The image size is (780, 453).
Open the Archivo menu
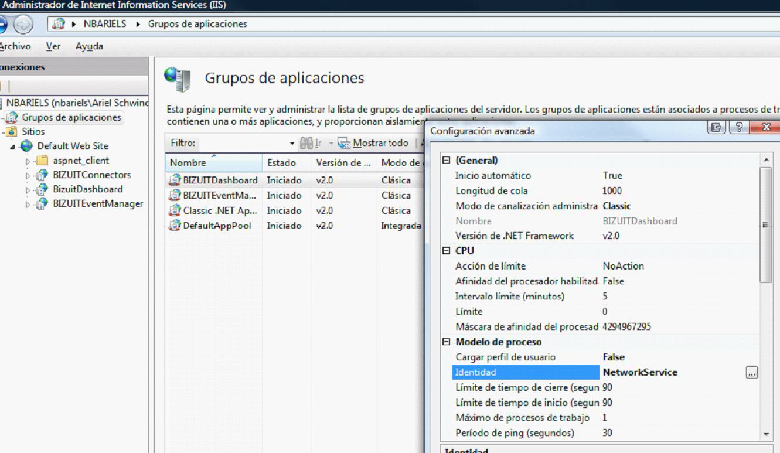(15, 46)
